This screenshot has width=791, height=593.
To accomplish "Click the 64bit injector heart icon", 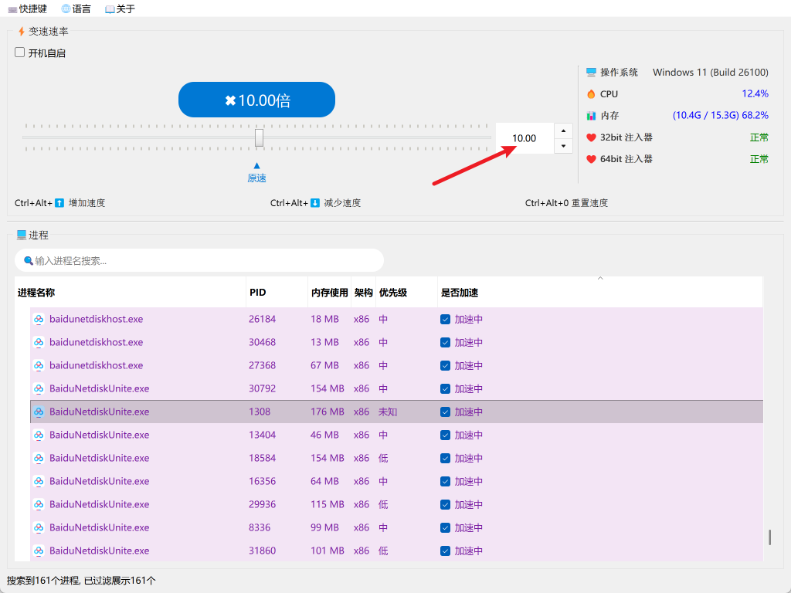I will pyautogui.click(x=591, y=158).
